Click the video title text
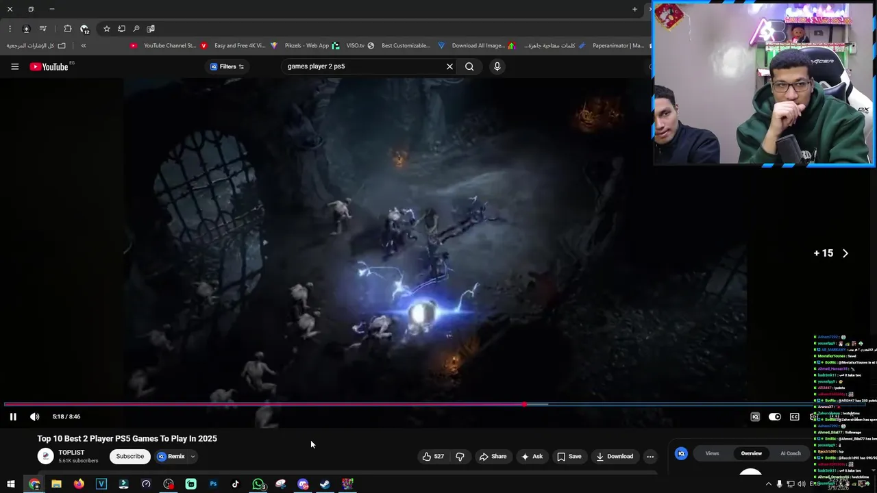877x493 pixels. (127, 438)
